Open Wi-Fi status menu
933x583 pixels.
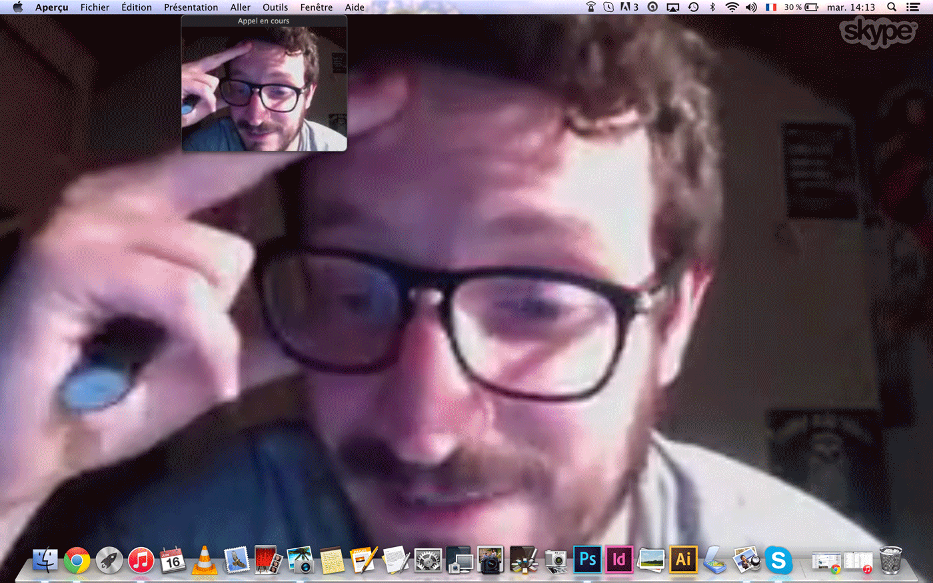[732, 7]
